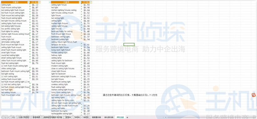The width and height of the screenshot is (257, 119).
Task: Select the 'dimmable ceiling light' cell
Action: point(15,42)
